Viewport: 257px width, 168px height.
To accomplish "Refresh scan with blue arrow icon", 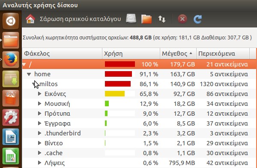I will (x=197, y=19).
